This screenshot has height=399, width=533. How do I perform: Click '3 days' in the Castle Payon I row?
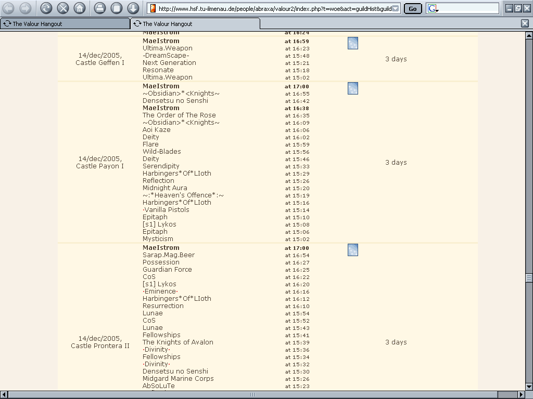click(x=396, y=163)
